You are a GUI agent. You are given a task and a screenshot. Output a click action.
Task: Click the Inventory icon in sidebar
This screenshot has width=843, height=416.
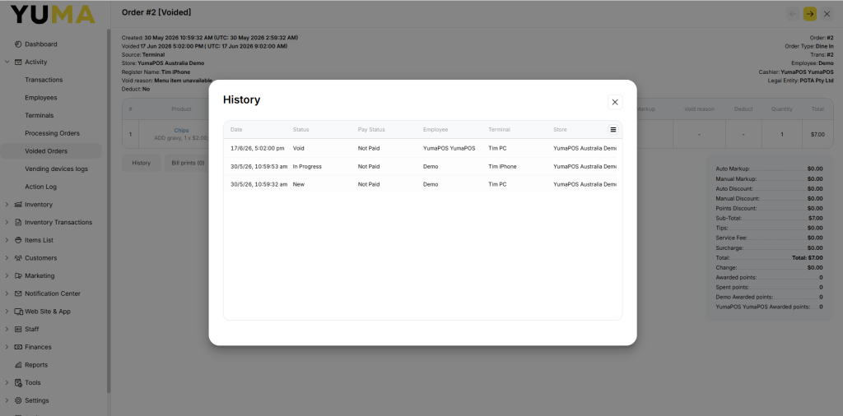pyautogui.click(x=18, y=205)
